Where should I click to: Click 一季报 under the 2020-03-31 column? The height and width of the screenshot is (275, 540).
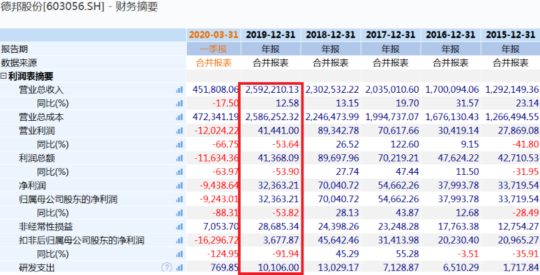click(213, 49)
